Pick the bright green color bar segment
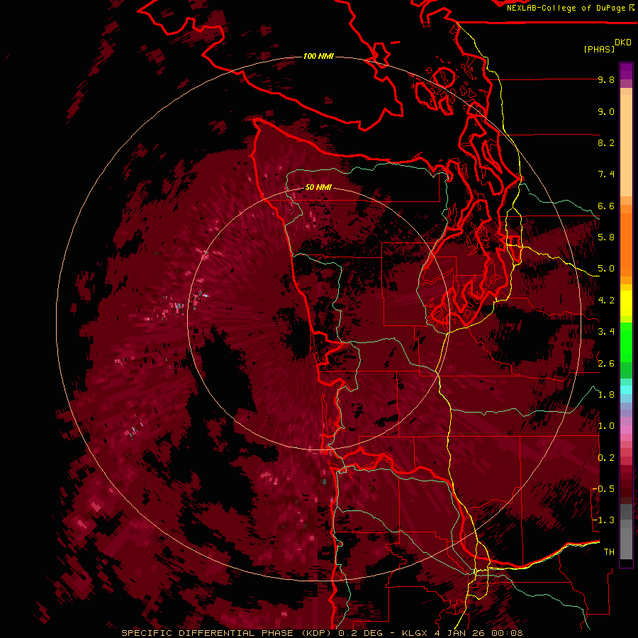The width and height of the screenshot is (638, 638). (626, 342)
